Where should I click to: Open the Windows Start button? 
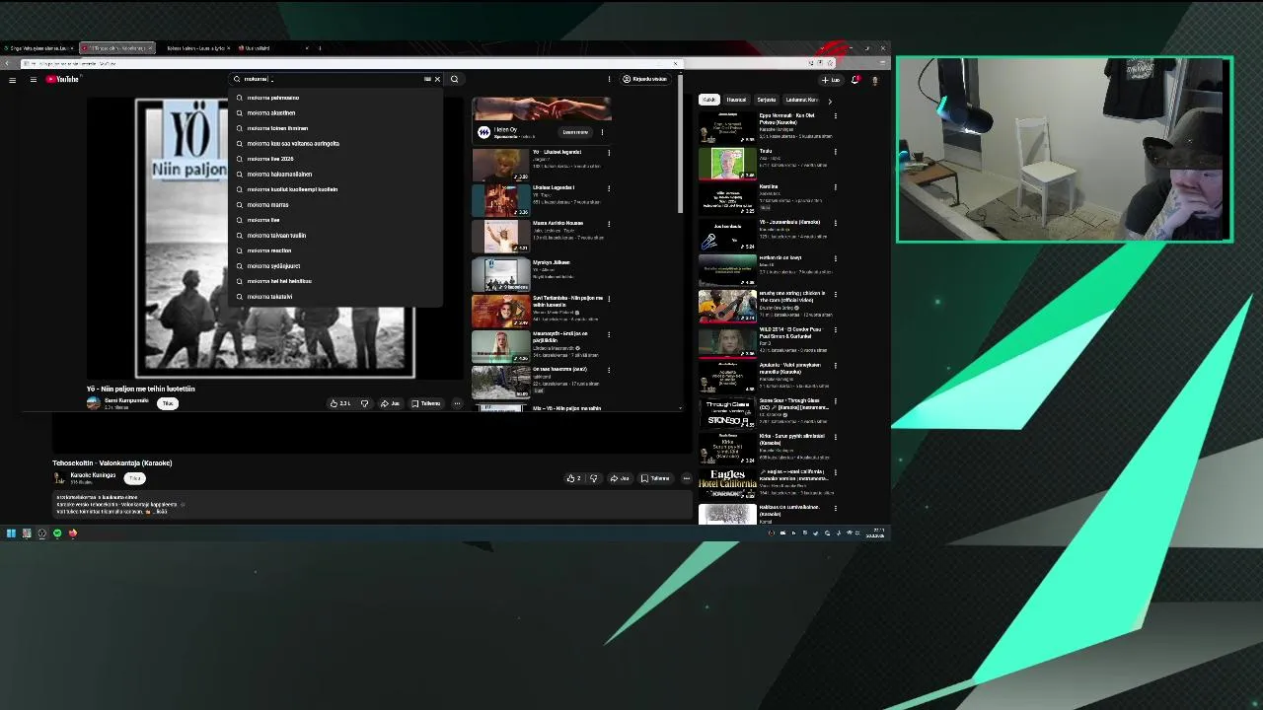coord(11,533)
